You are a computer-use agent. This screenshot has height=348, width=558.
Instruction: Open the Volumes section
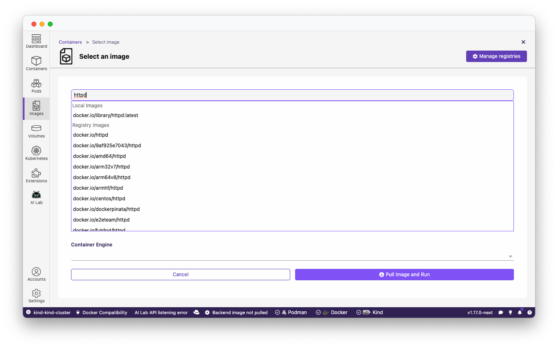coord(36,131)
